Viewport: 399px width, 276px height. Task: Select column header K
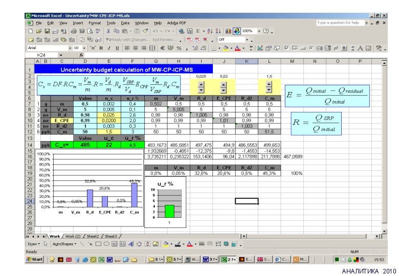point(247,61)
